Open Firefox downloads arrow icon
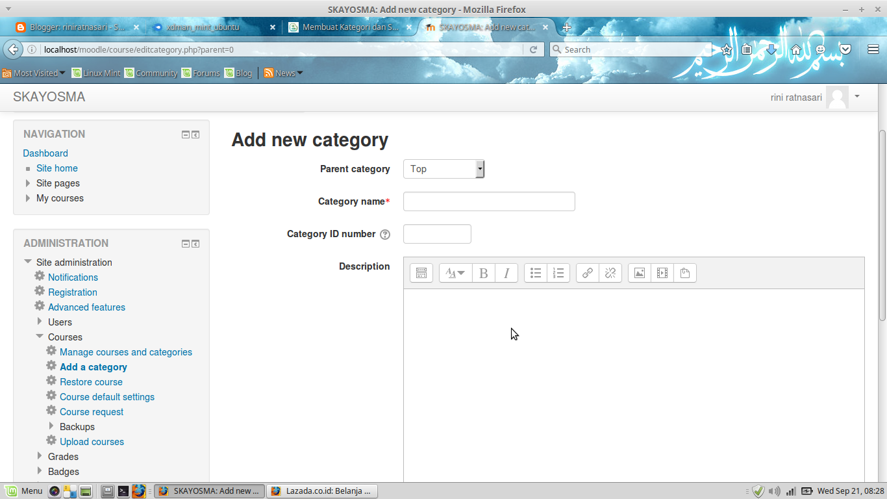Screen dimensions: 887x499 [771, 49]
